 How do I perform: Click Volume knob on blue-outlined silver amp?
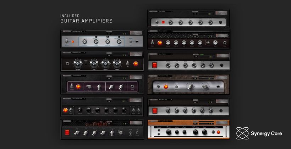coord(84,42)
